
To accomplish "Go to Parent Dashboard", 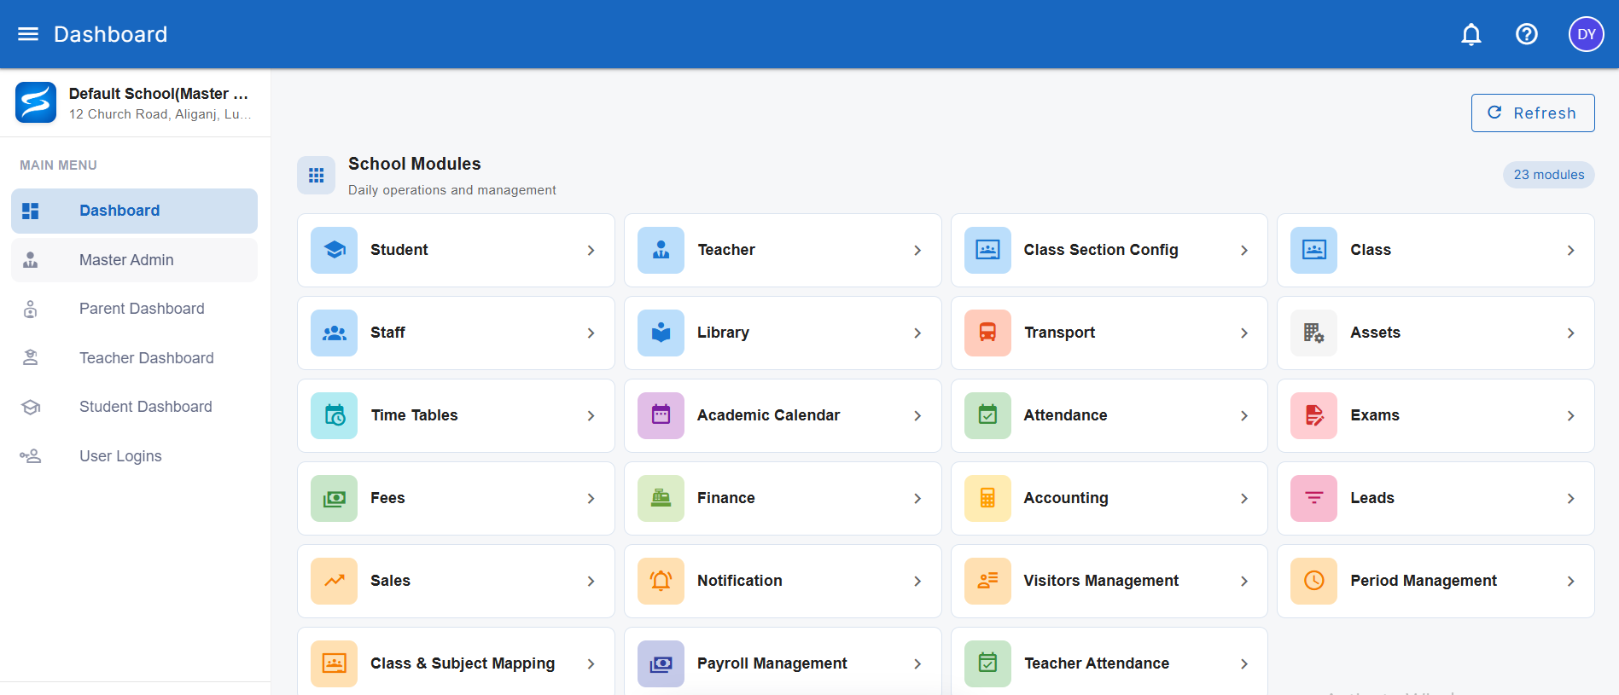I will tap(134, 309).
